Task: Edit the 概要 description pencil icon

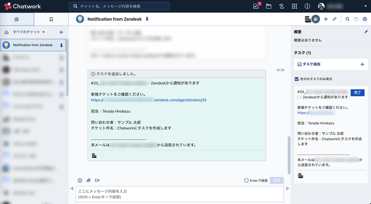Action: point(366,32)
